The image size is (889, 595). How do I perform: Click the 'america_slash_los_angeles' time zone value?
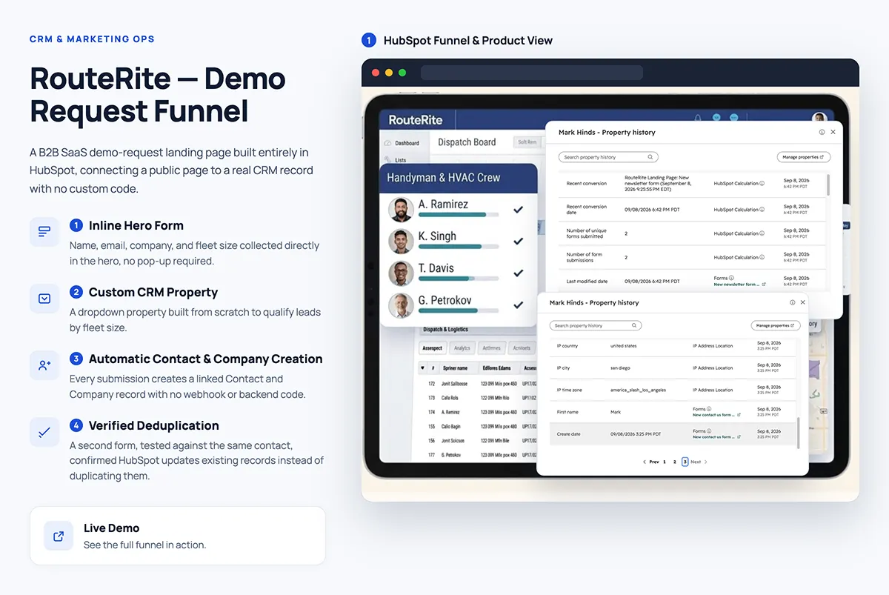click(638, 390)
